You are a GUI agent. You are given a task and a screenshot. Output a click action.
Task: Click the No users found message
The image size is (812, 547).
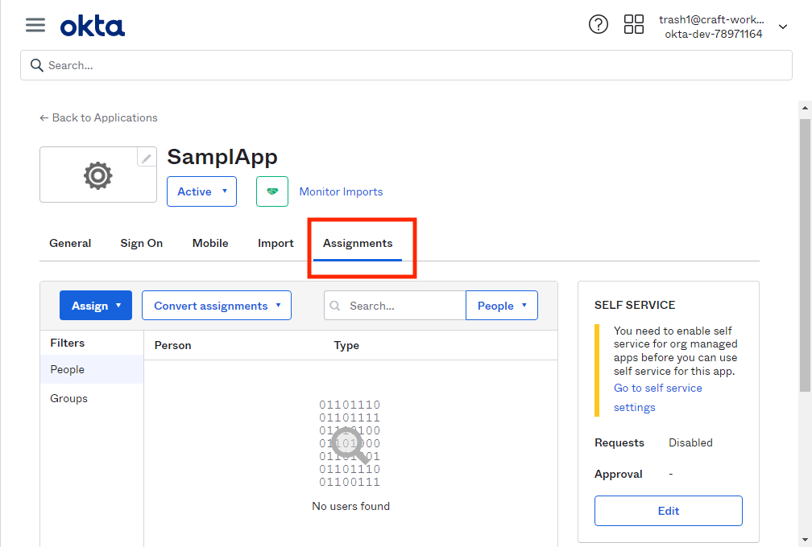(x=350, y=506)
